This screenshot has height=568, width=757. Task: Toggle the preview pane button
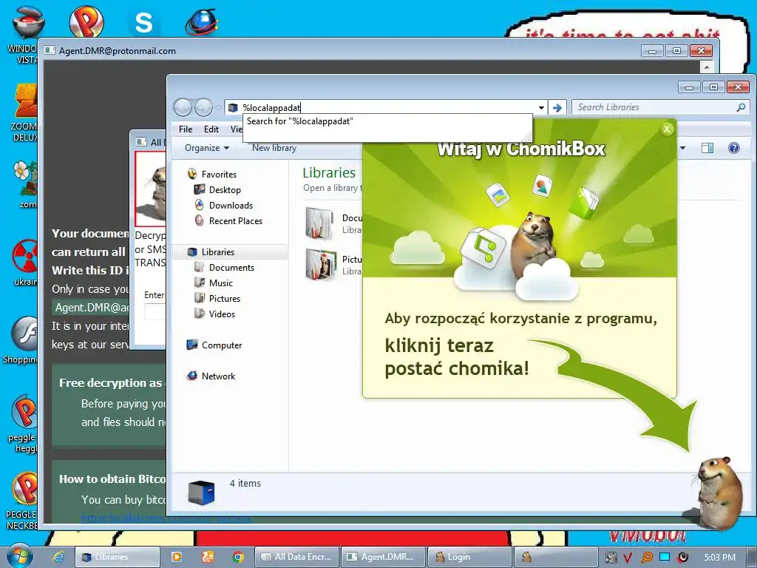[707, 148]
